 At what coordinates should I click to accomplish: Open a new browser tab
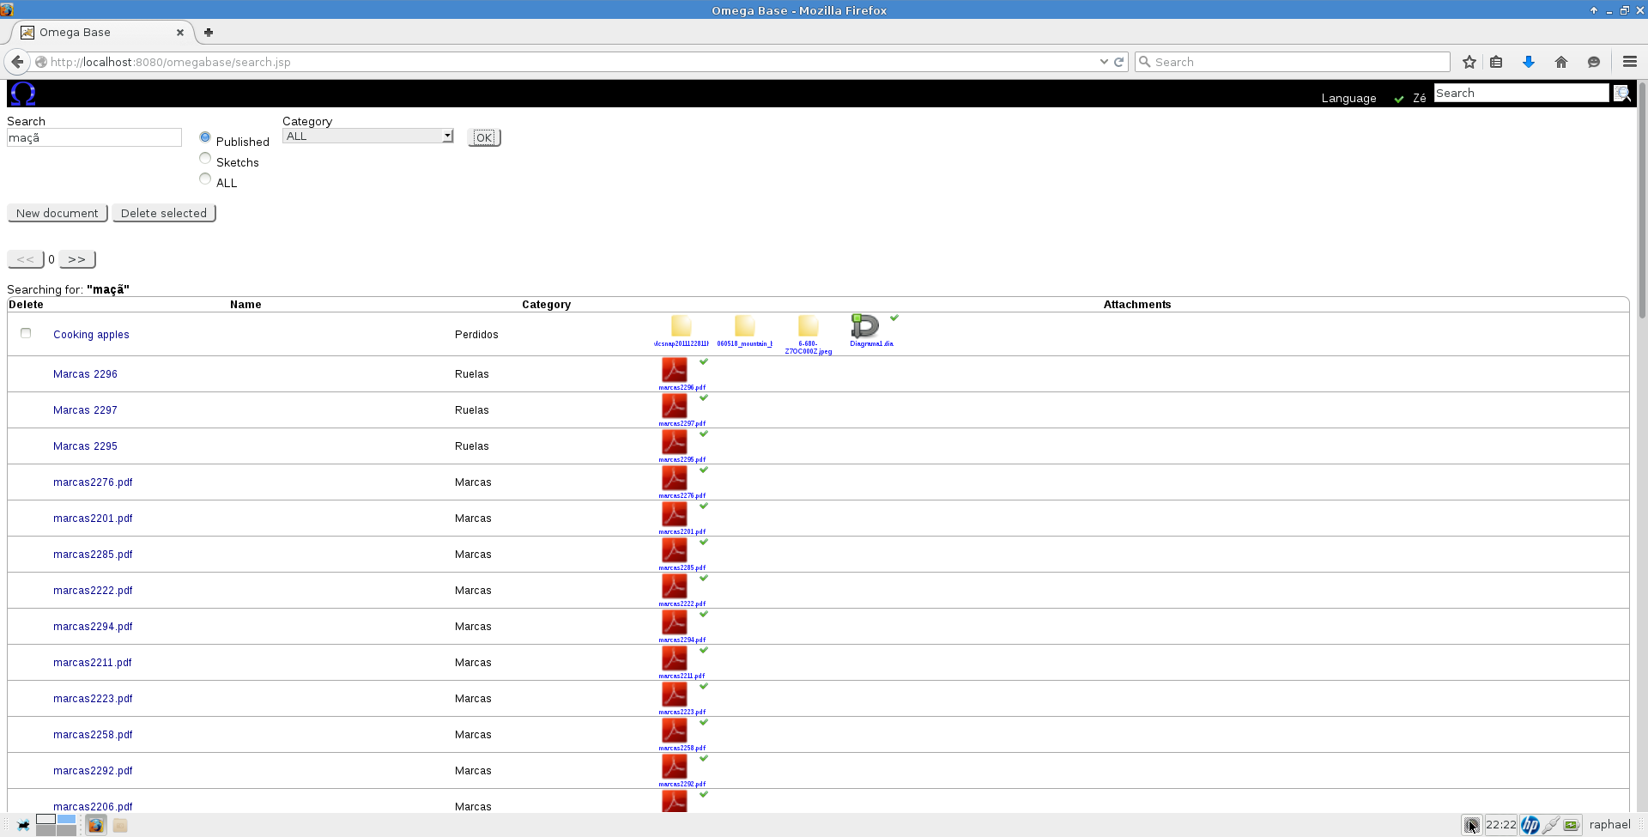click(x=208, y=33)
